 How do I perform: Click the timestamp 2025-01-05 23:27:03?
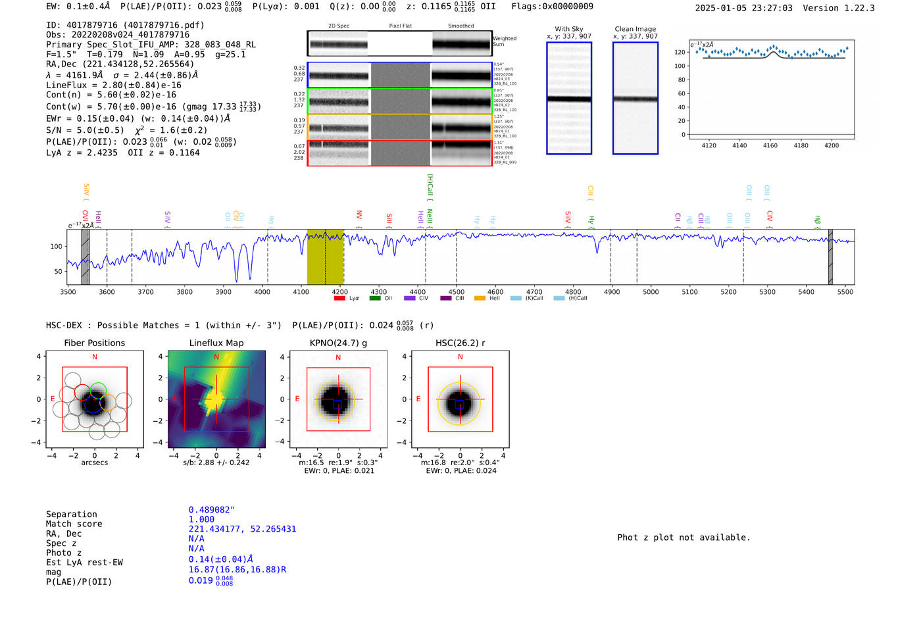click(x=743, y=8)
